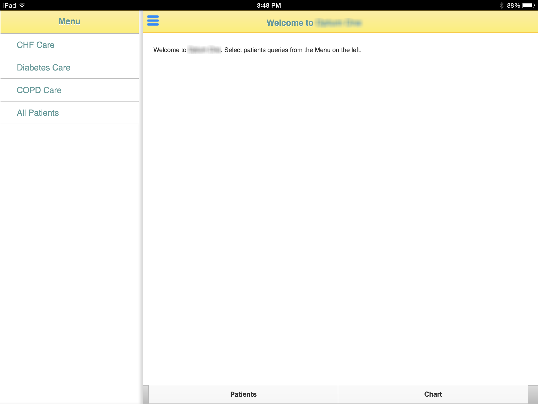Viewport: 538px width, 404px height.
Task: Tap the 3:48 PM clock
Action: point(269,6)
